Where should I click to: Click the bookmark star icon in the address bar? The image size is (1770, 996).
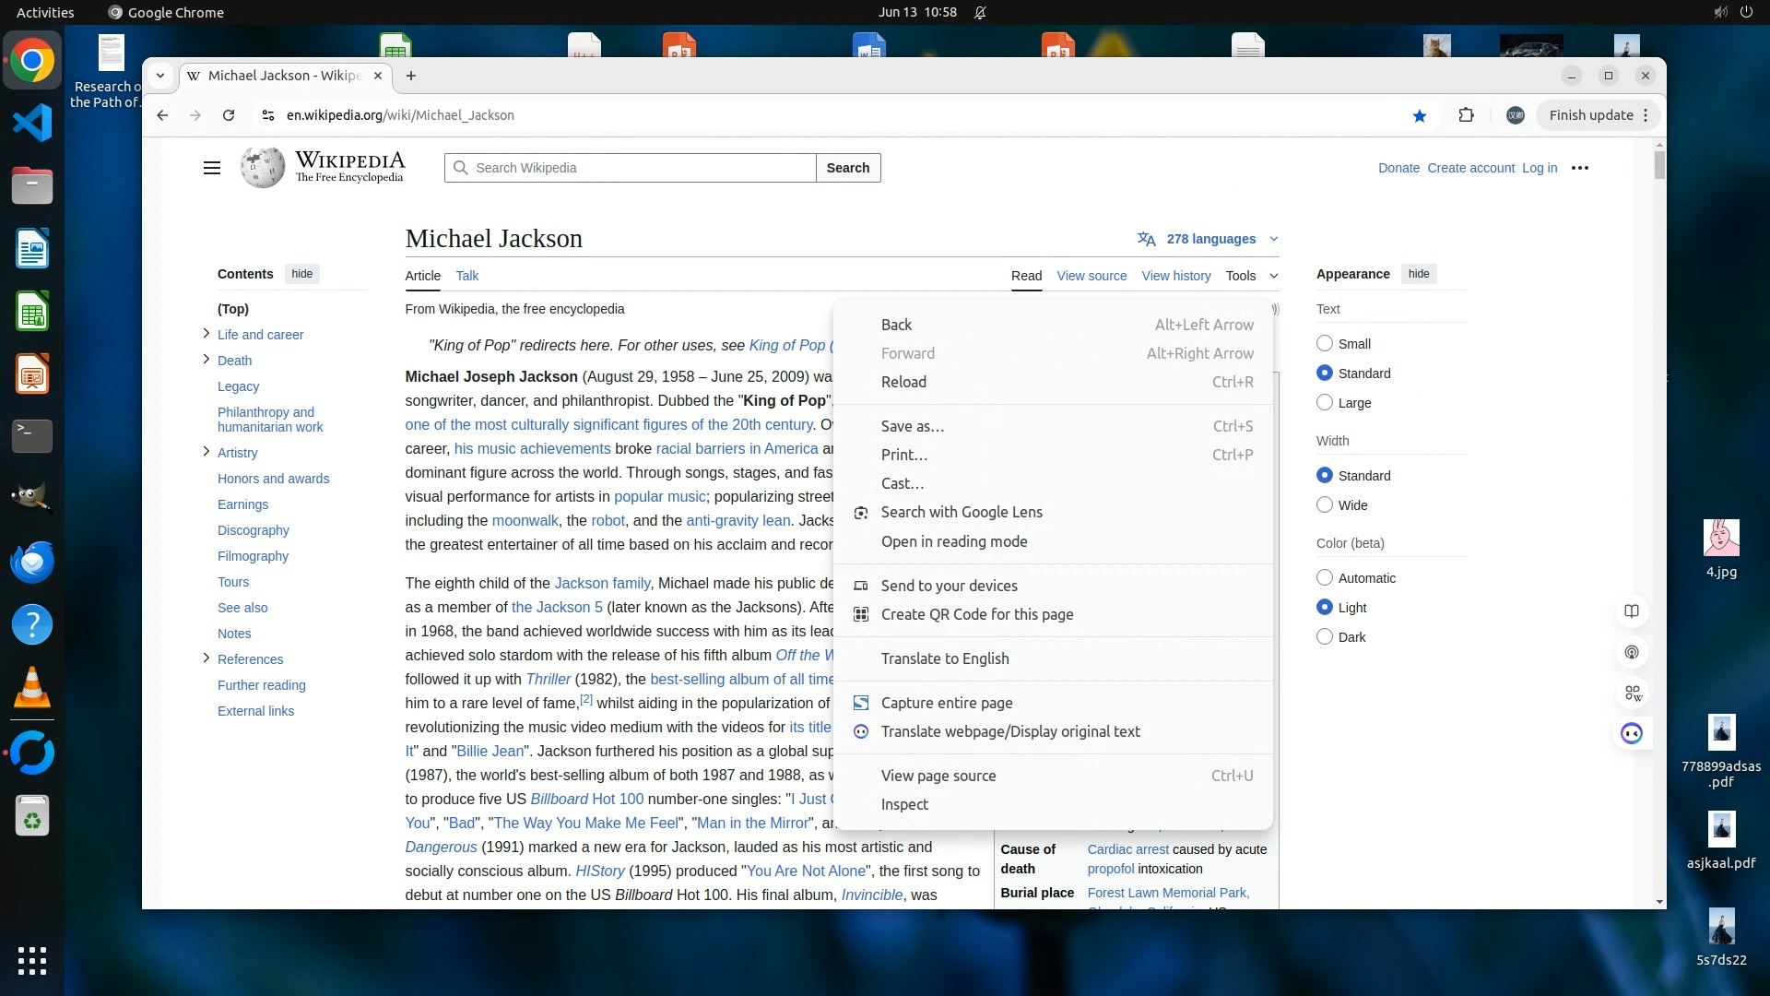(1420, 115)
